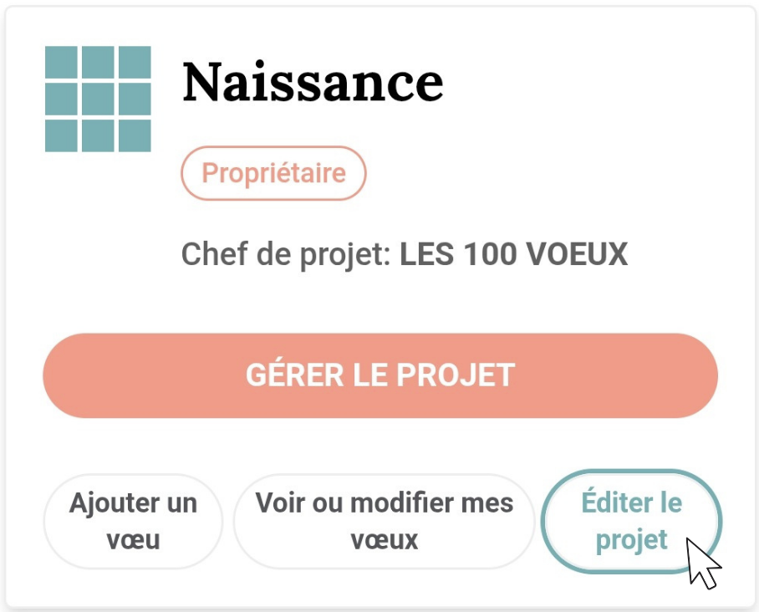Edit the Naissance project via the teal-outlined button

pyautogui.click(x=632, y=522)
